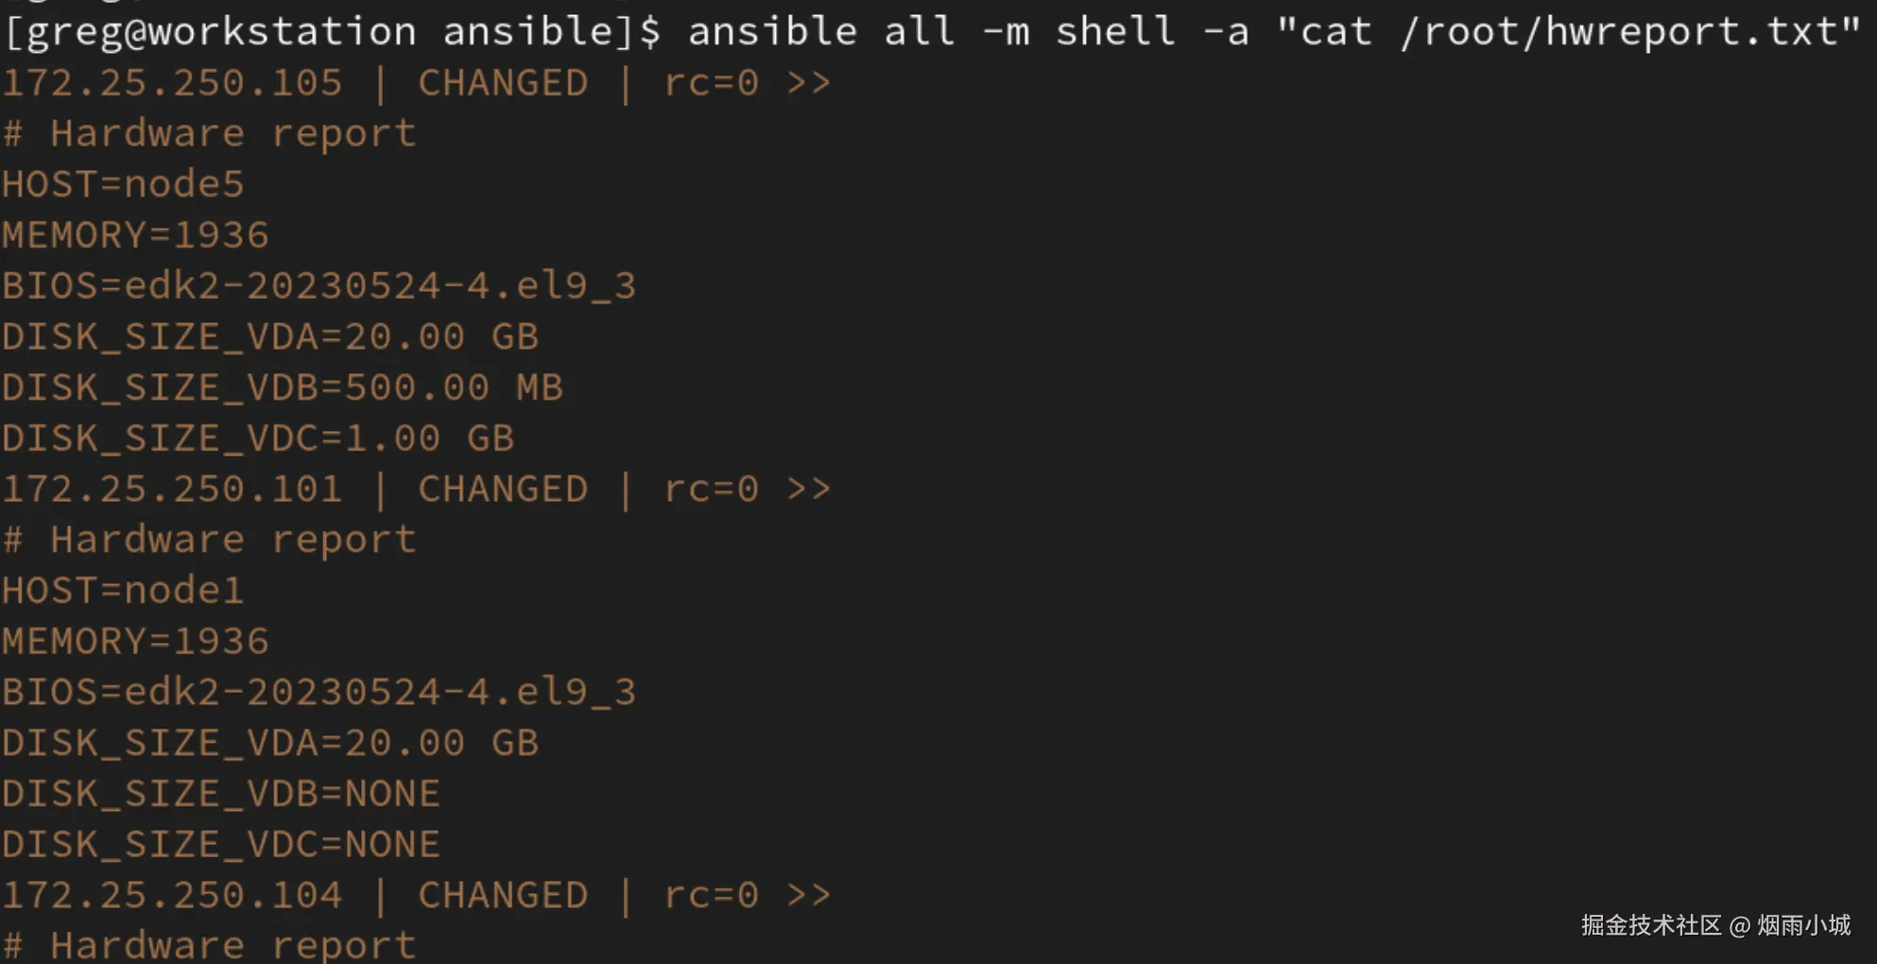
Task: Click the 172.25.250.104 IP address
Action: pyautogui.click(x=172, y=896)
